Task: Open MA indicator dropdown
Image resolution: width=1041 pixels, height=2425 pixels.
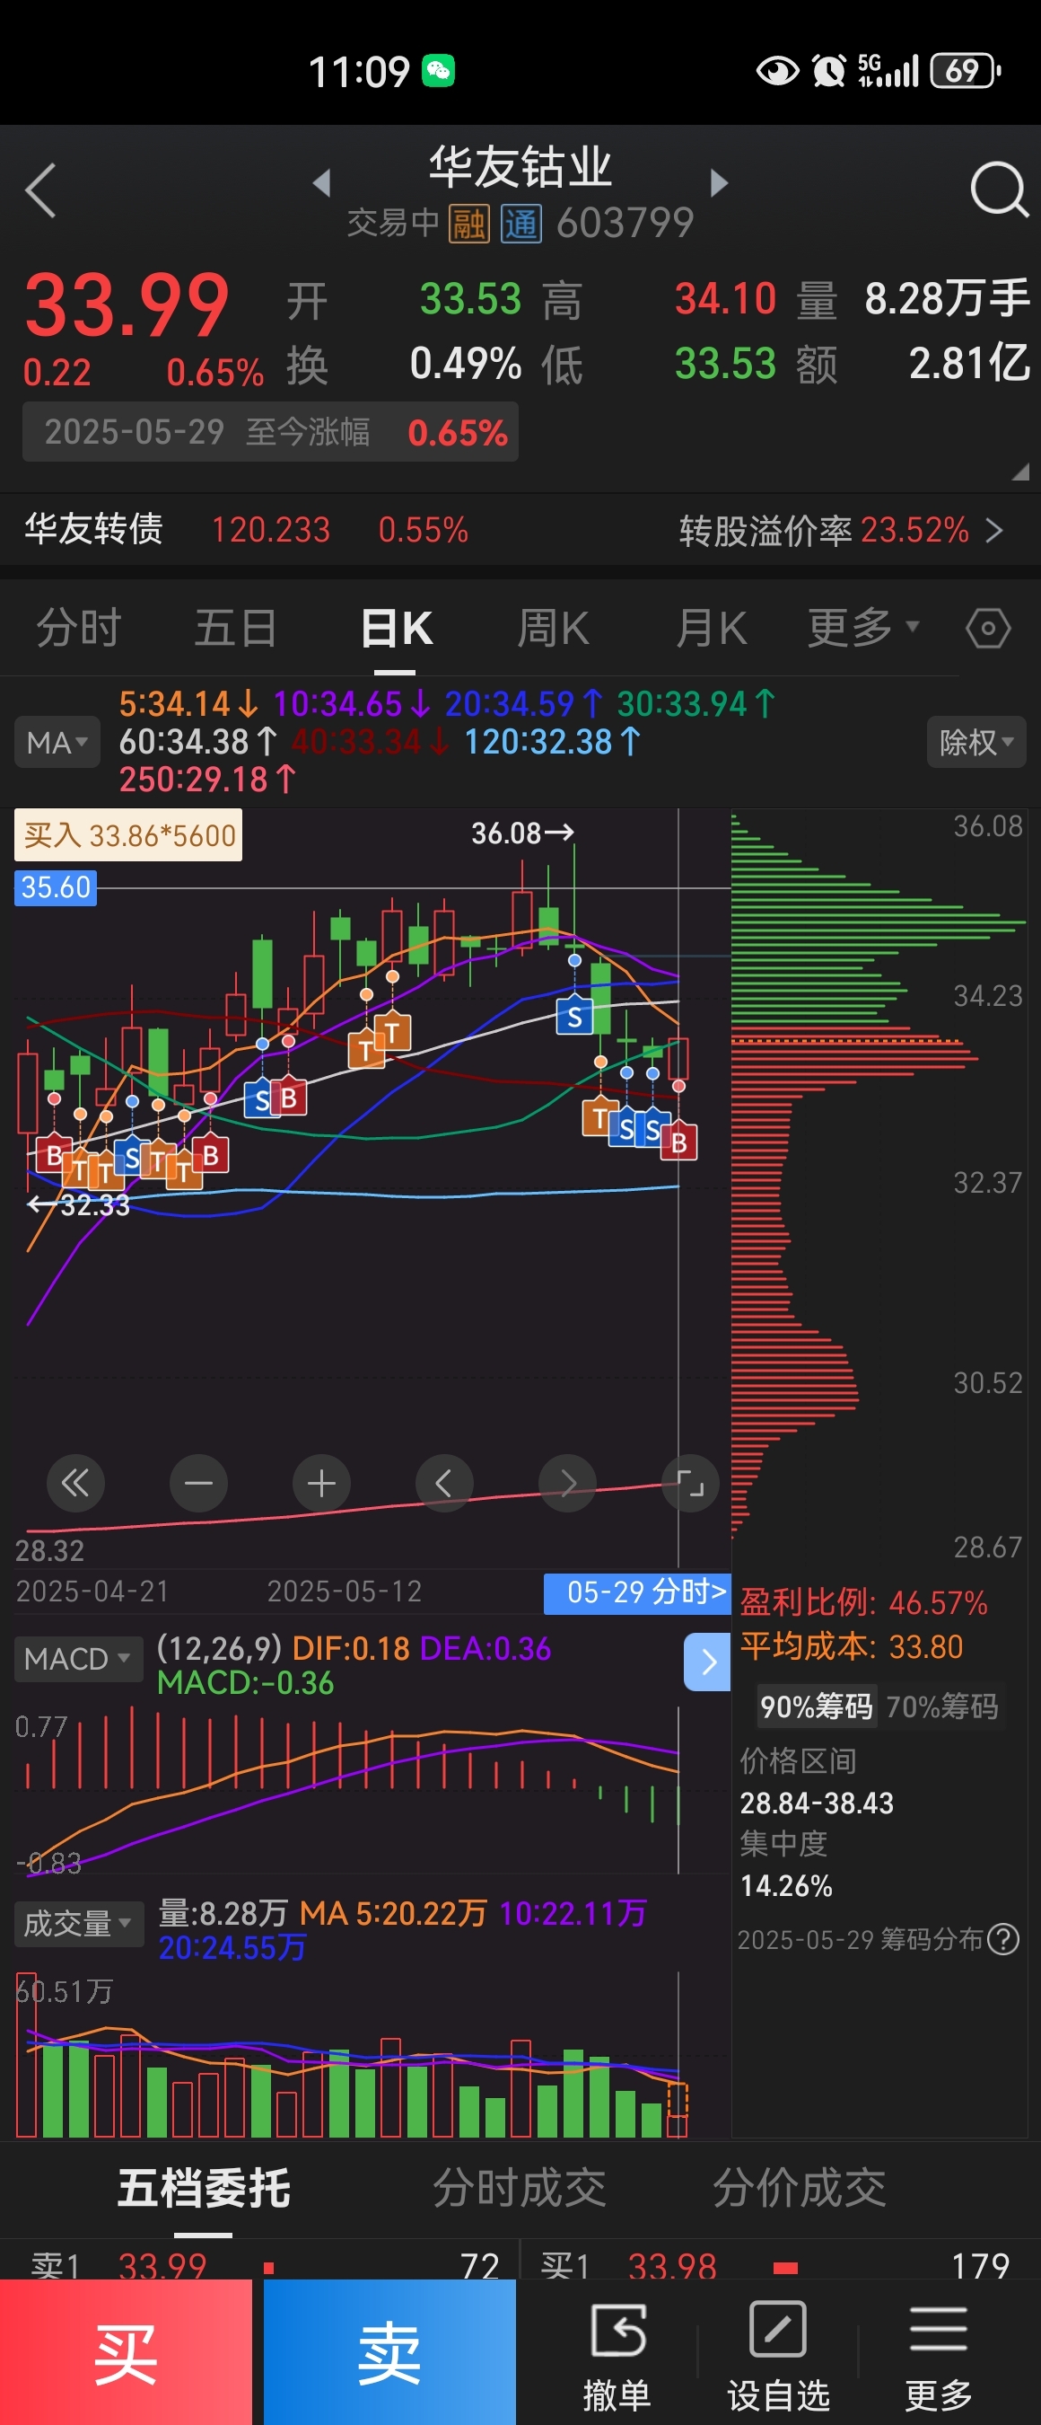Action: [57, 743]
